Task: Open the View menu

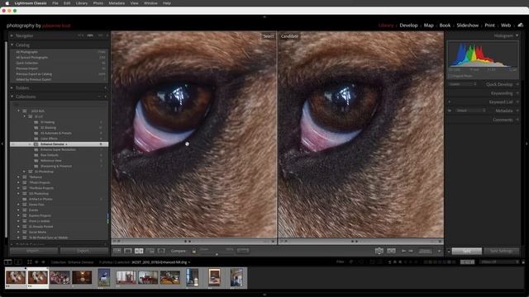Action: [134, 3]
